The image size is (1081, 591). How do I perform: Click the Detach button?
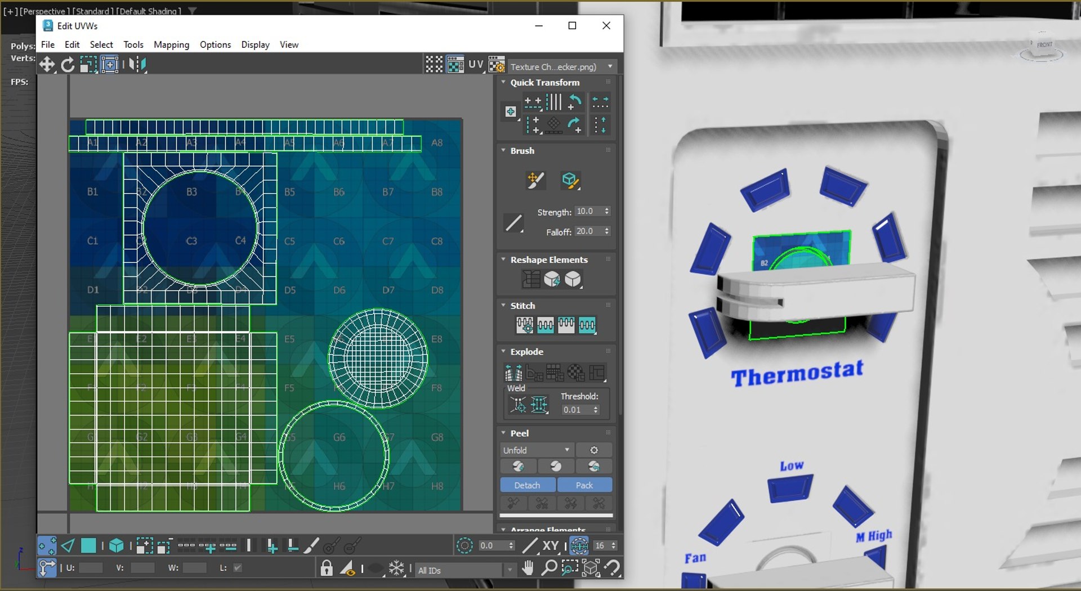pos(528,485)
